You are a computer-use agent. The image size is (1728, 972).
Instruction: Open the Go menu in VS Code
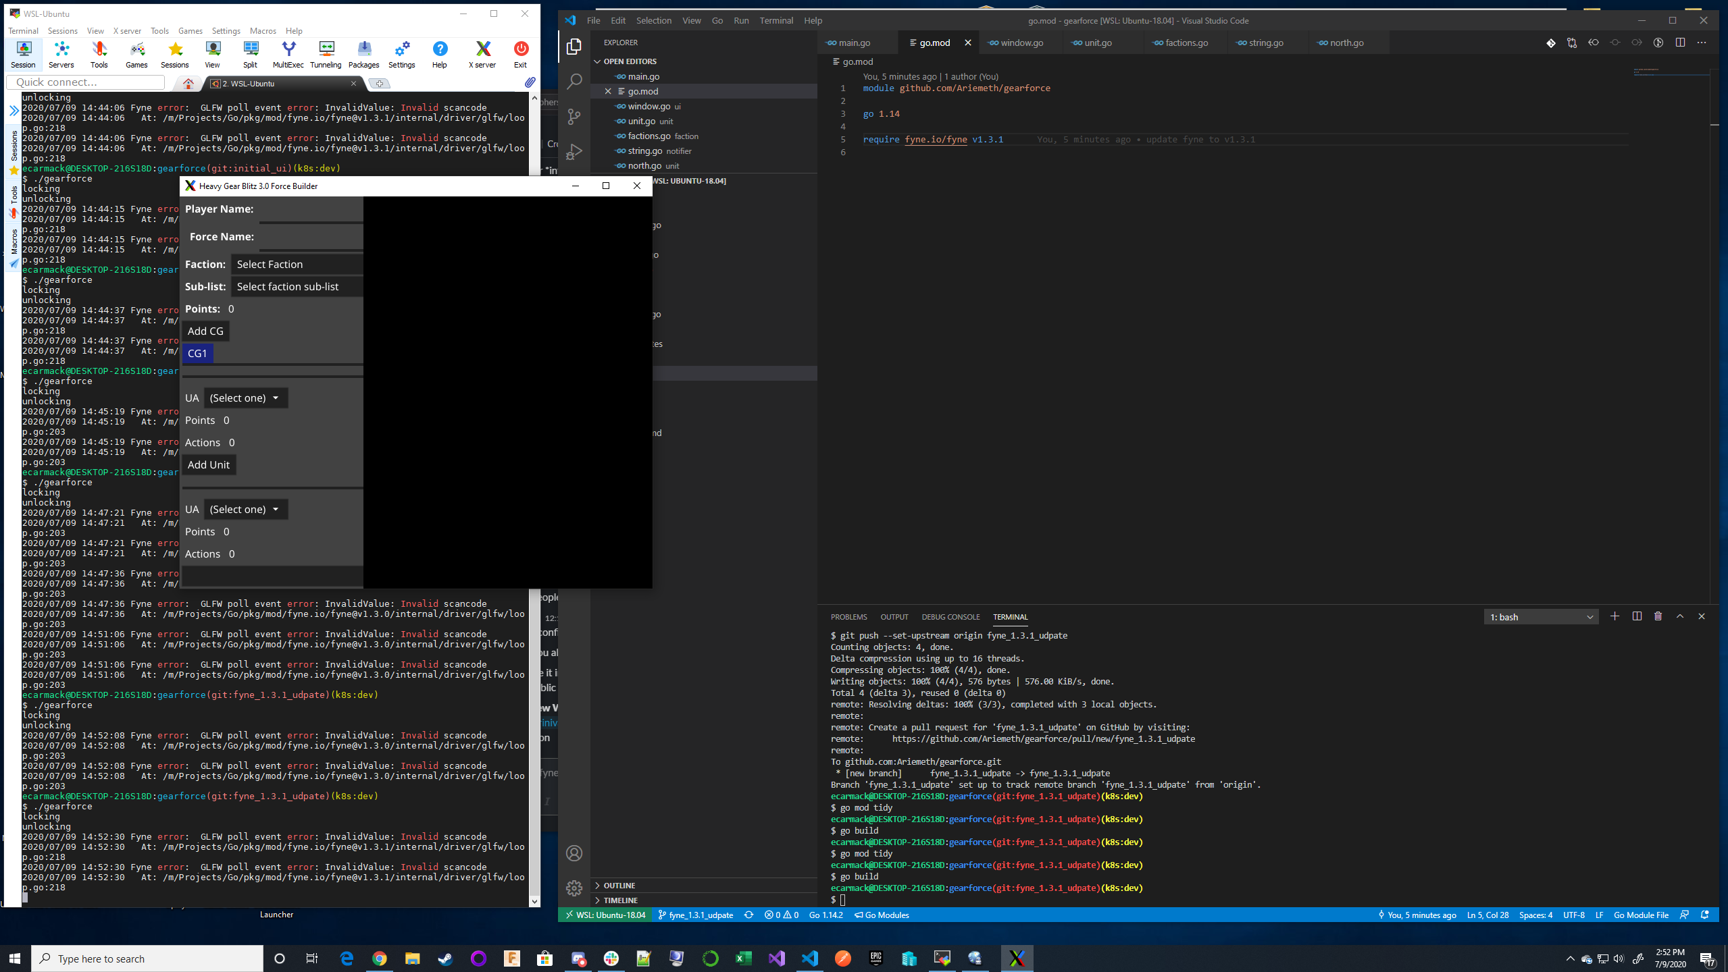pyautogui.click(x=717, y=20)
